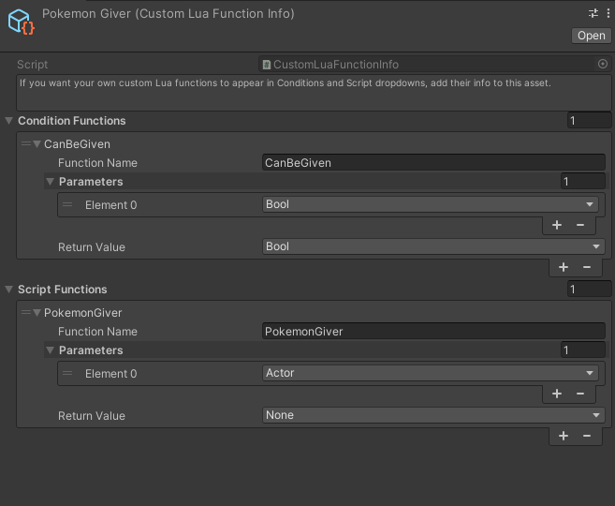This screenshot has height=506, width=615.
Task: Add a parameter to PokemonGiver
Action: 557,394
